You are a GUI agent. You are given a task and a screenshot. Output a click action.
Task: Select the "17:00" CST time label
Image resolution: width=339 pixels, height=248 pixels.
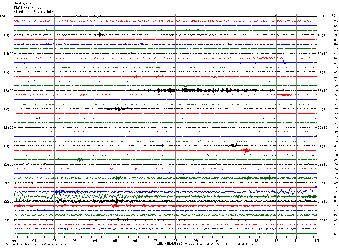(x=8, y=109)
